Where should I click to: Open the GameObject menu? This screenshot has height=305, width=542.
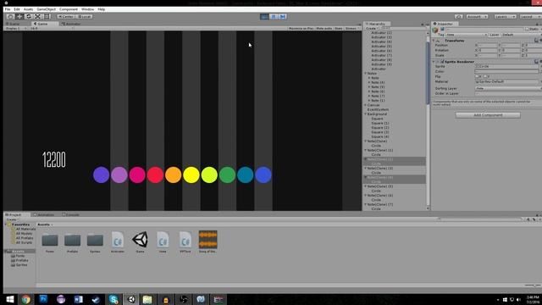tap(47, 9)
